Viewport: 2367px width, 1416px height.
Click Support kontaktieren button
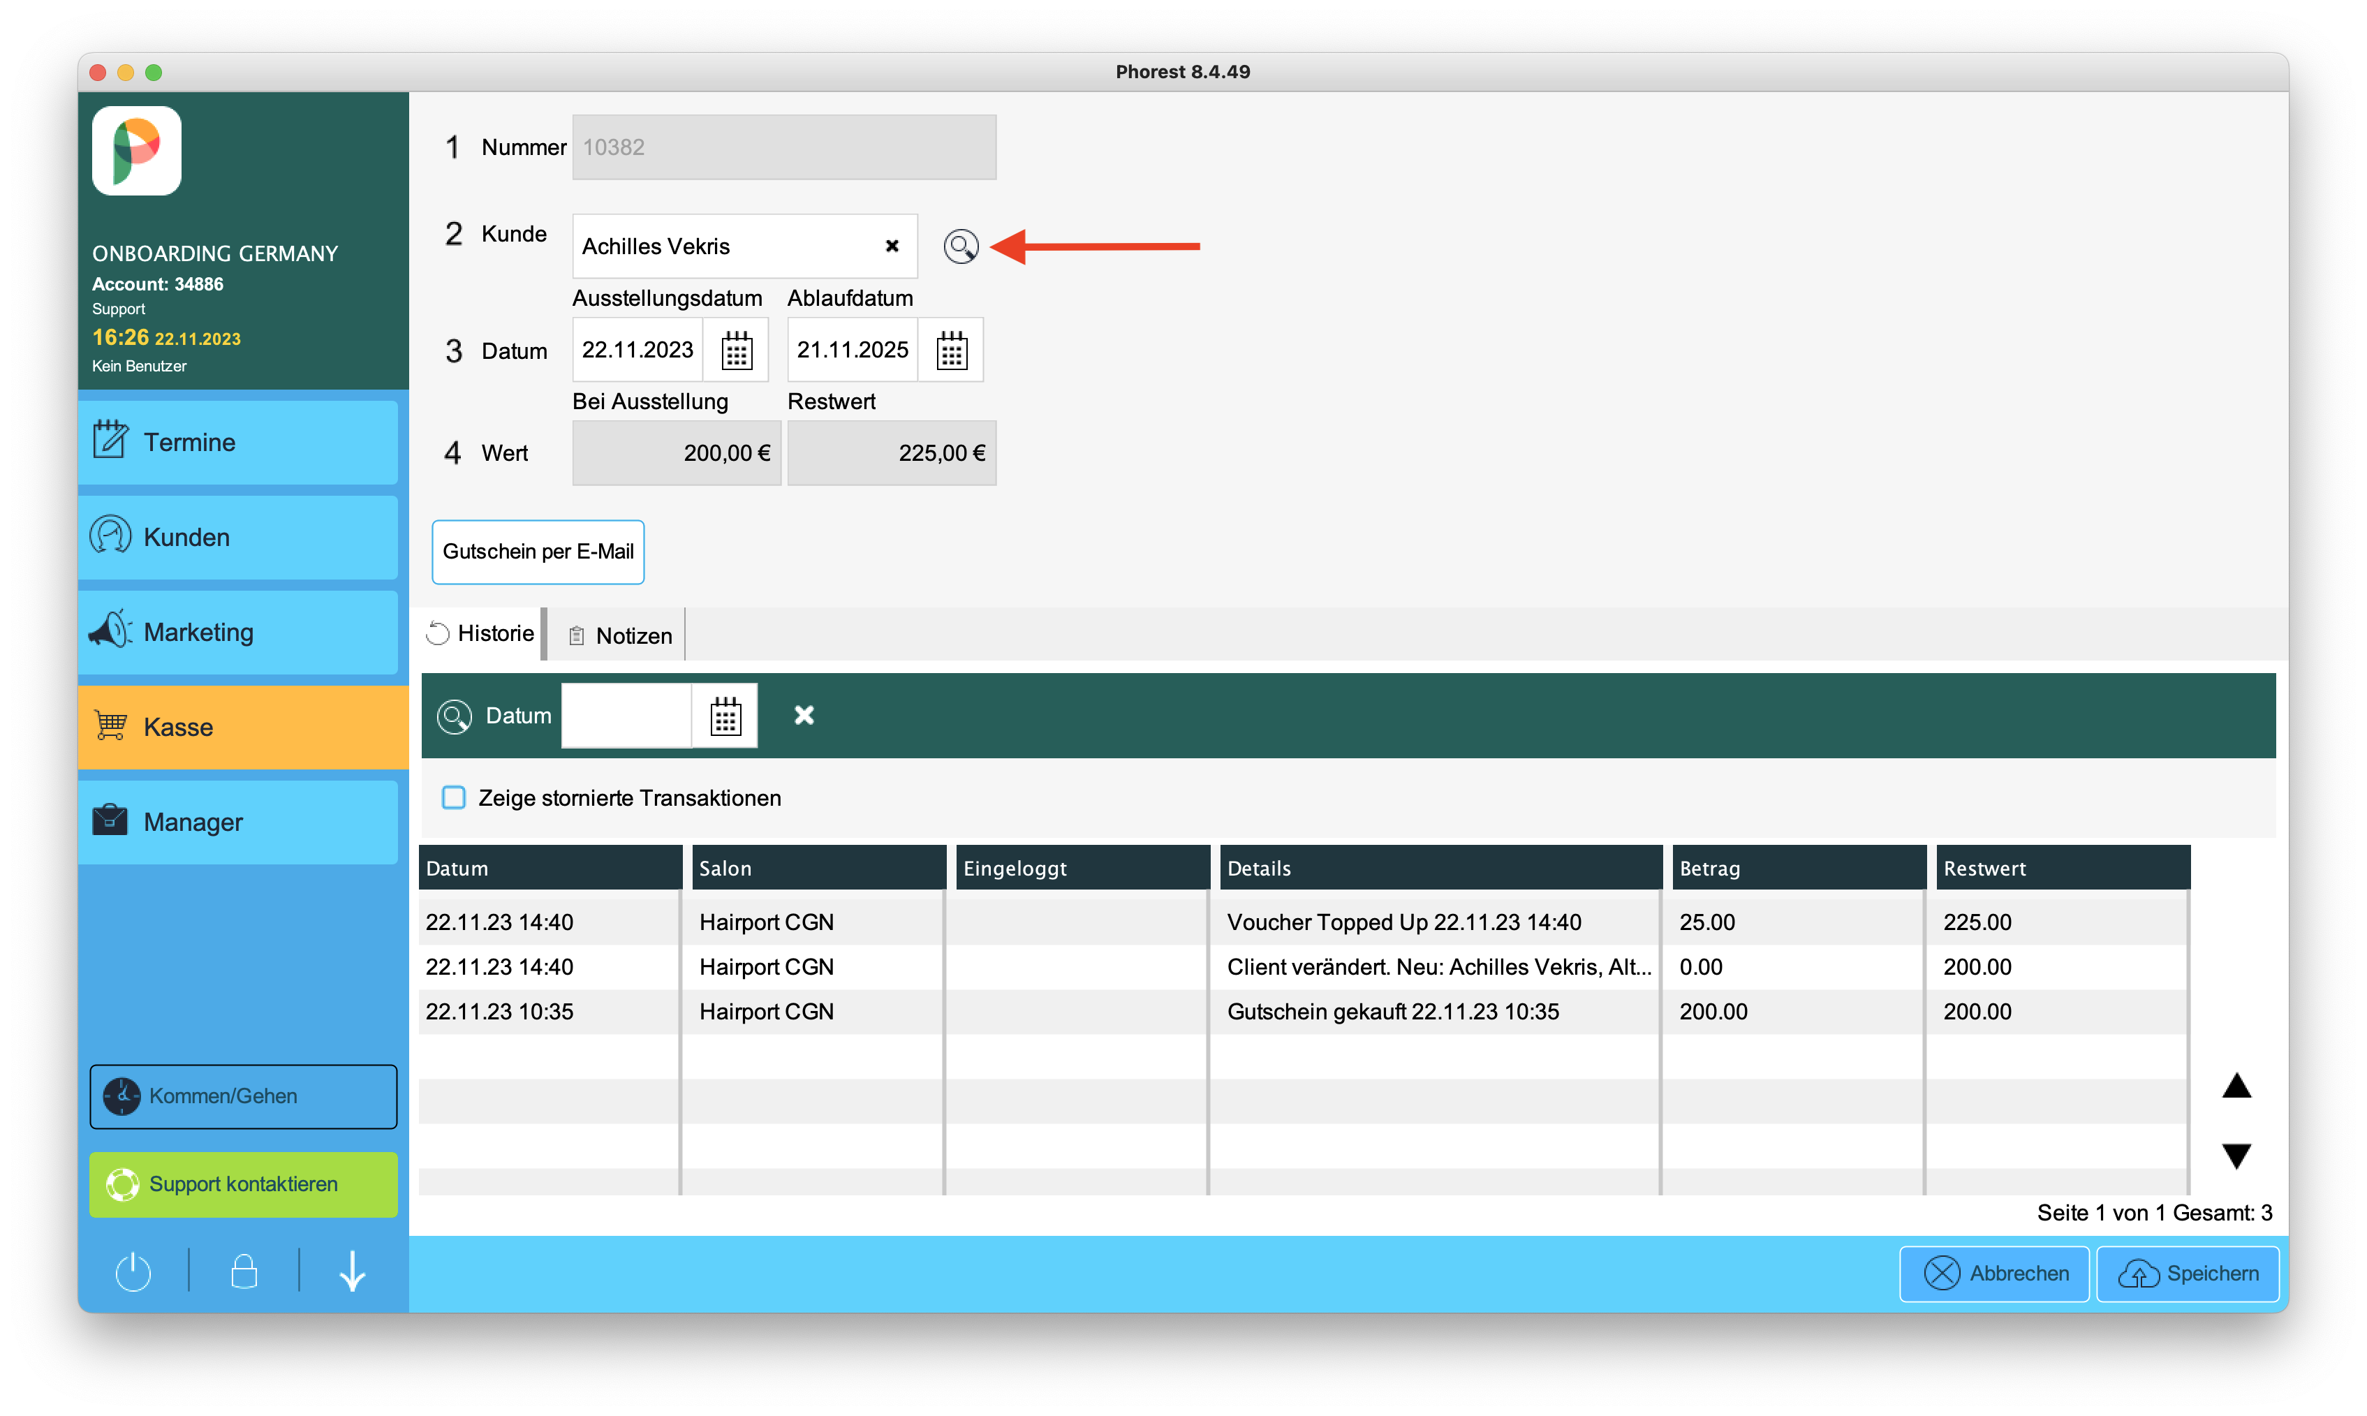(243, 1184)
